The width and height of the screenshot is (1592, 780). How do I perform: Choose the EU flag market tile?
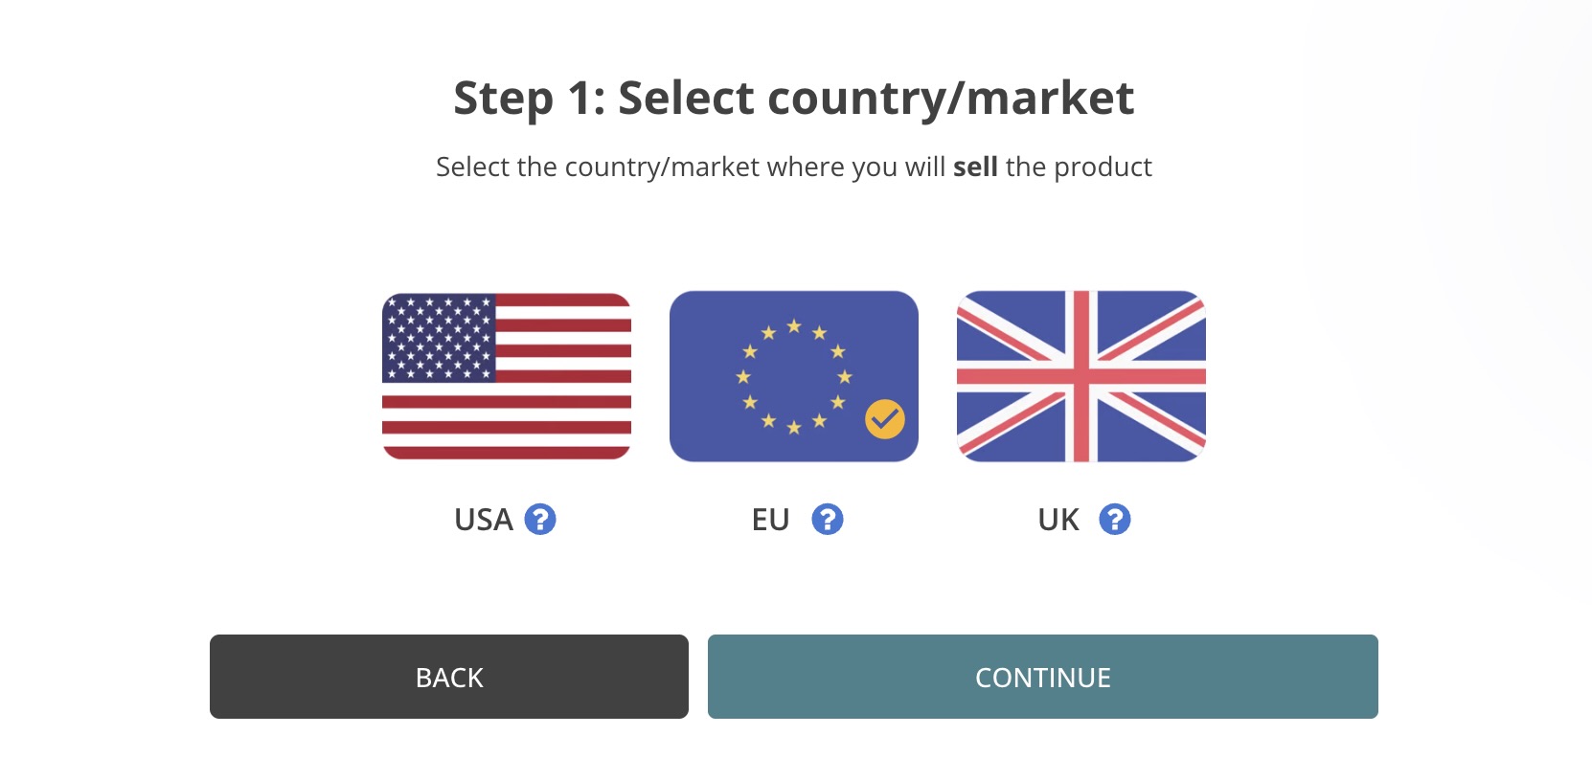point(794,376)
